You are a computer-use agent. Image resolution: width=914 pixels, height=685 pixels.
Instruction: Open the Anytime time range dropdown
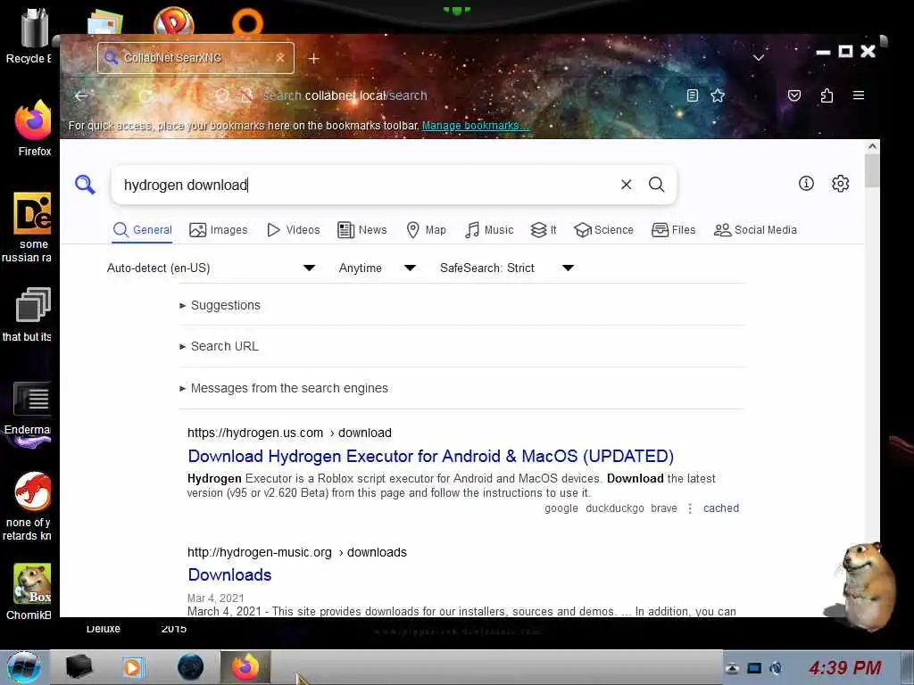(x=378, y=268)
